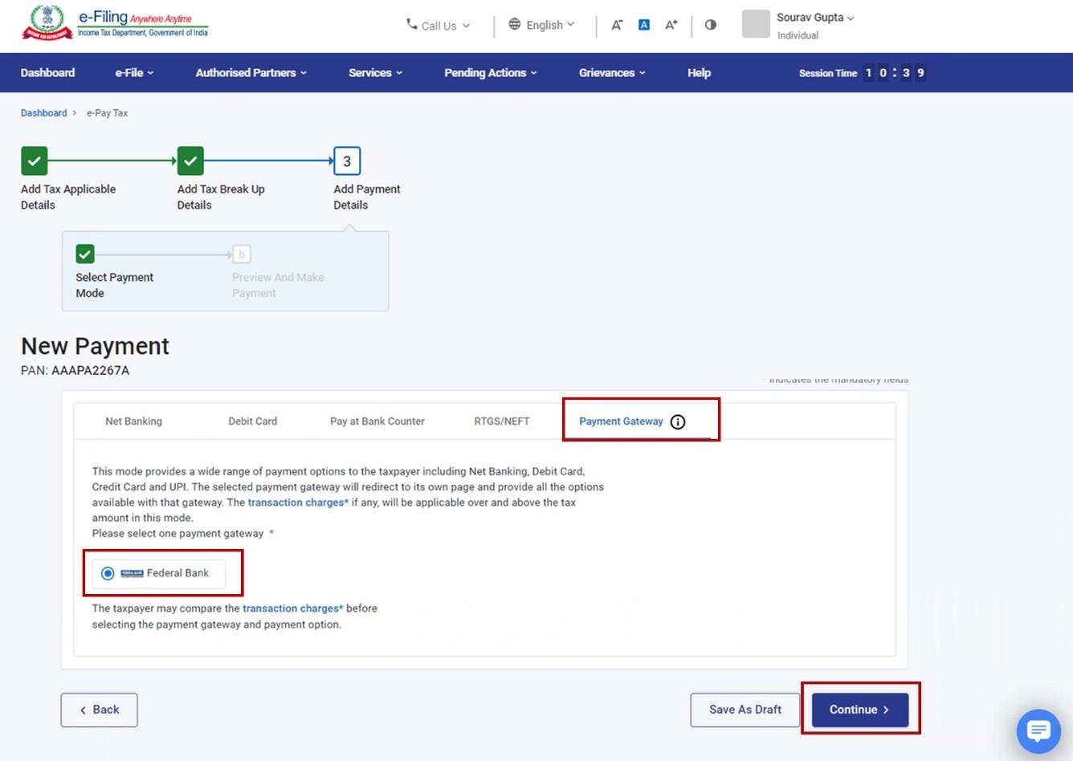1073x761 pixels.
Task: Decrease font size with smaller A icon
Action: 617,25
